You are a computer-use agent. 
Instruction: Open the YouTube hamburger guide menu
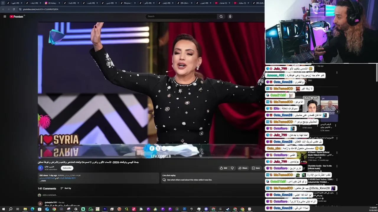tap(5, 16)
